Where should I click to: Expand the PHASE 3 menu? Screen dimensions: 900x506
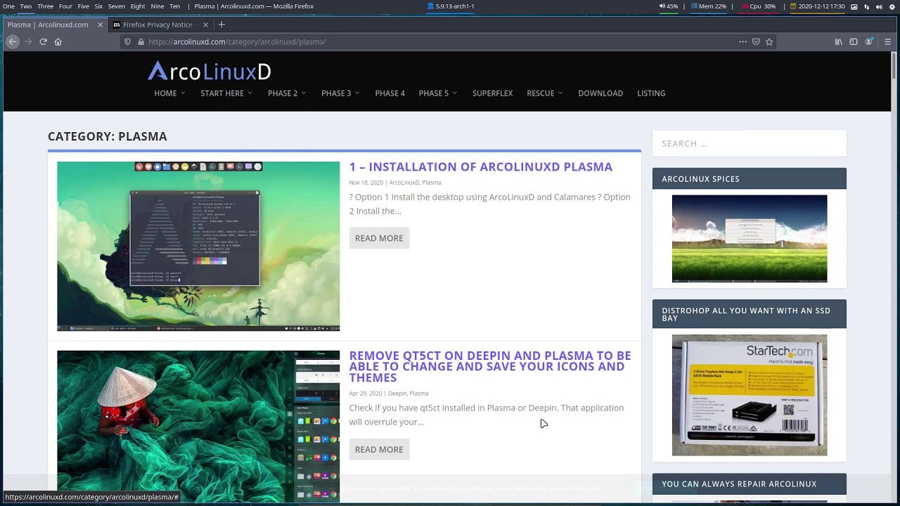[340, 93]
